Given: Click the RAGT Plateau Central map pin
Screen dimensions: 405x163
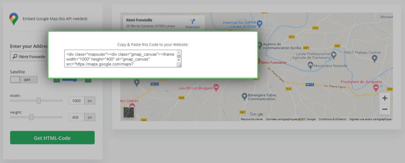Looking at the screenshot, I should click(x=375, y=59).
